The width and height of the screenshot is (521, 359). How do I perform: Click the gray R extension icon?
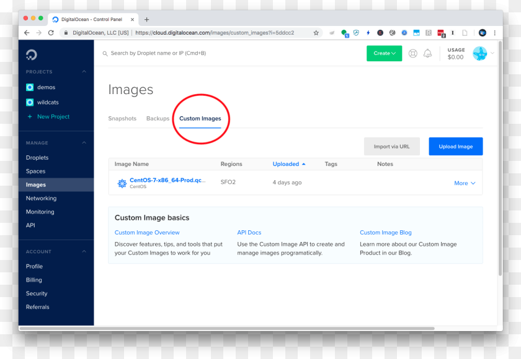tap(429, 33)
